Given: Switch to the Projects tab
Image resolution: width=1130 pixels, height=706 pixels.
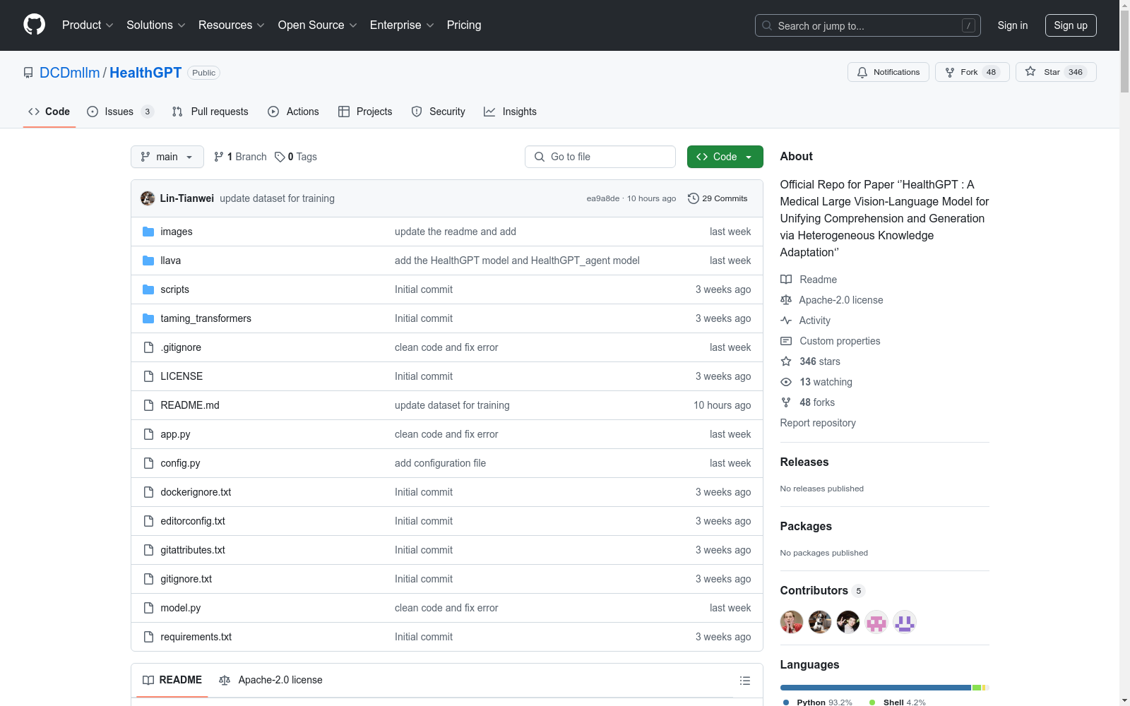Looking at the screenshot, I should (365, 112).
